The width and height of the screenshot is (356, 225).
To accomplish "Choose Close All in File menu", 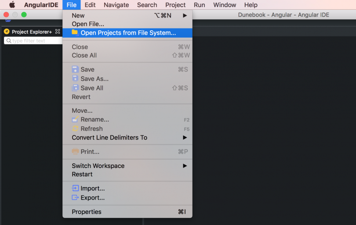I will 84,55.
